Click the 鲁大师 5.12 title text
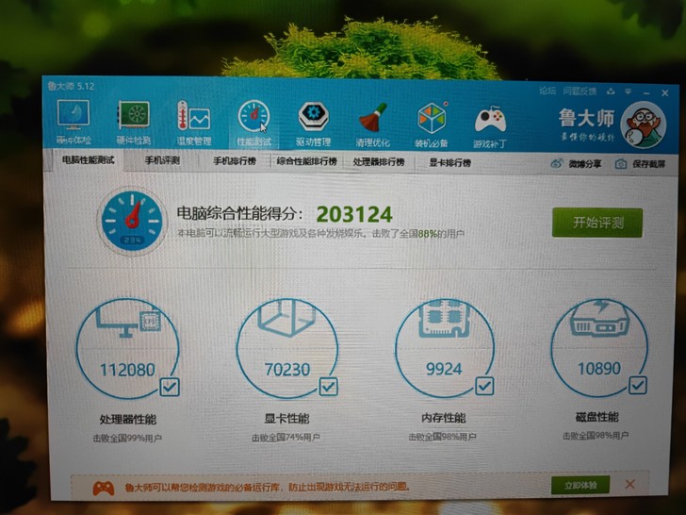The height and width of the screenshot is (515, 686). [71, 86]
